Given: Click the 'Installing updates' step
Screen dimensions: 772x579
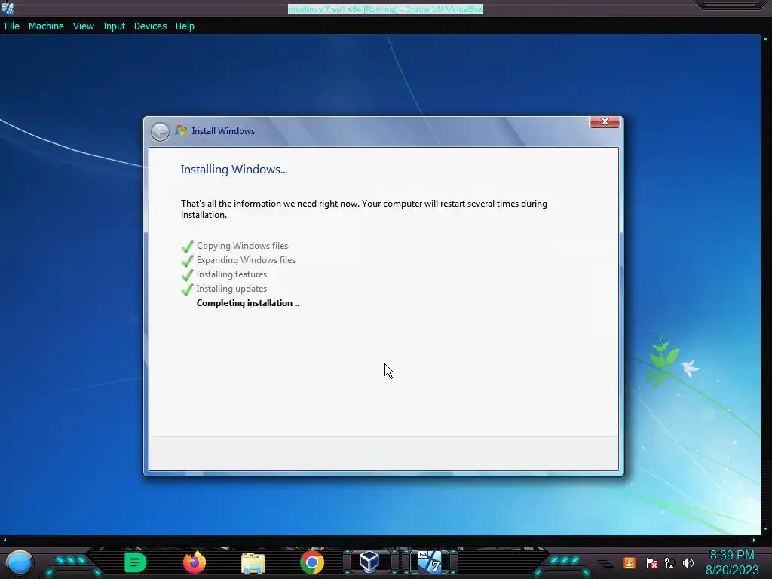Looking at the screenshot, I should 232,289.
